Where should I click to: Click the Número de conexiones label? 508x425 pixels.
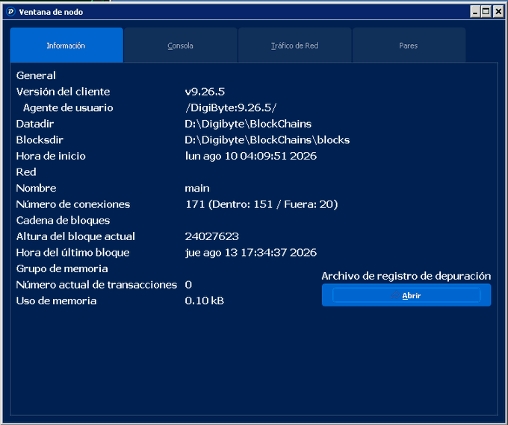point(73,204)
